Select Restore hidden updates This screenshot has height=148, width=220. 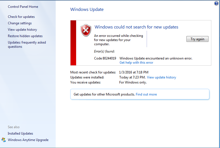(x=25, y=36)
